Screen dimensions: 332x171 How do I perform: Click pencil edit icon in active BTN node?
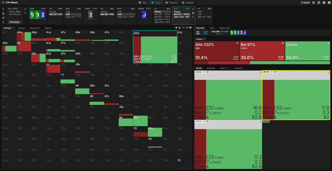[193, 9]
